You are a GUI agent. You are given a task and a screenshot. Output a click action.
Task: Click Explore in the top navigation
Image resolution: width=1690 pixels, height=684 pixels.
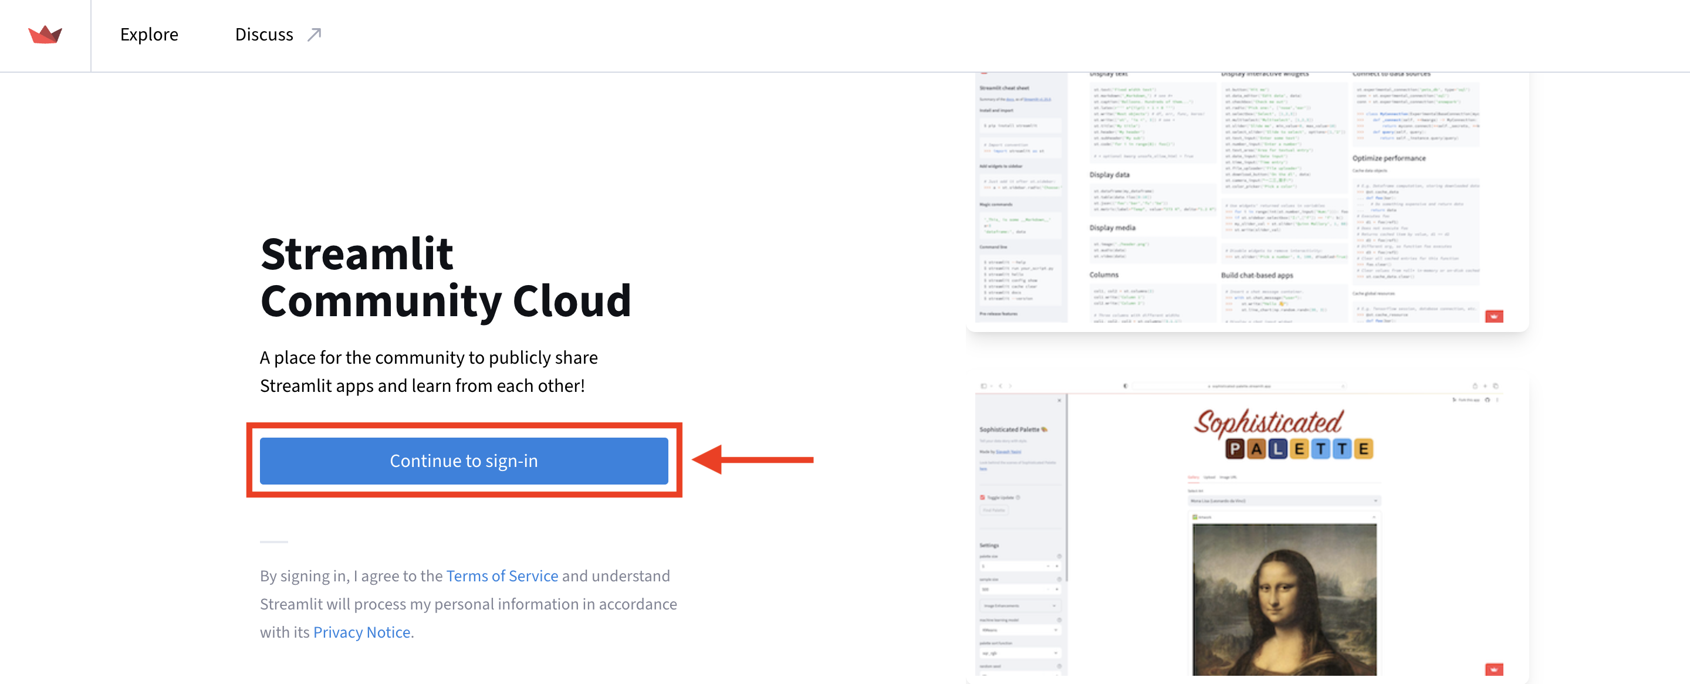coord(148,34)
